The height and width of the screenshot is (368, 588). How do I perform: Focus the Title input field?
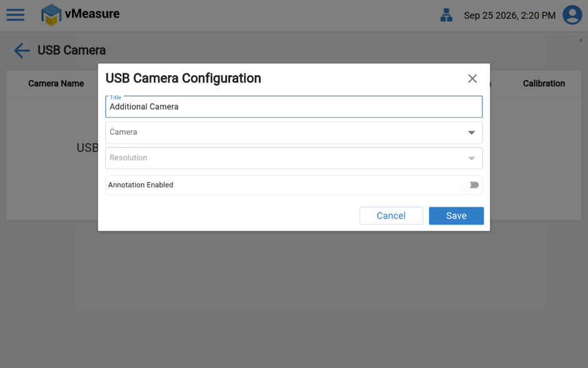point(293,106)
